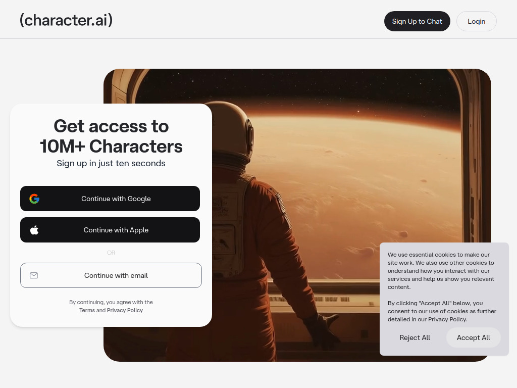Click the envelope mail icon
This screenshot has height=388, width=517.
point(34,275)
